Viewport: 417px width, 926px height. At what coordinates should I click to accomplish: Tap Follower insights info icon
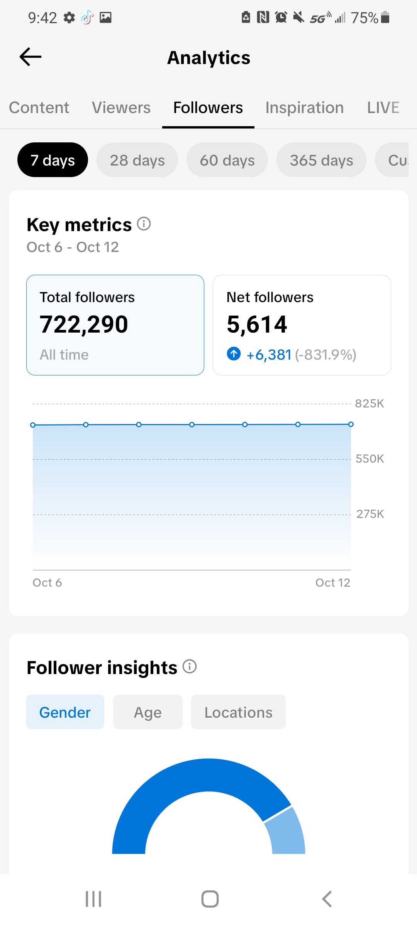click(190, 666)
